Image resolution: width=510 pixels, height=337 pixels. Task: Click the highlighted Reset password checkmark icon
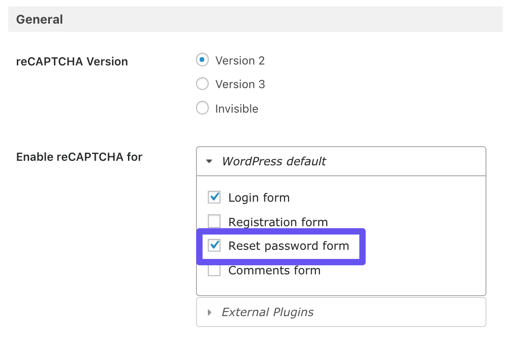[x=214, y=246]
